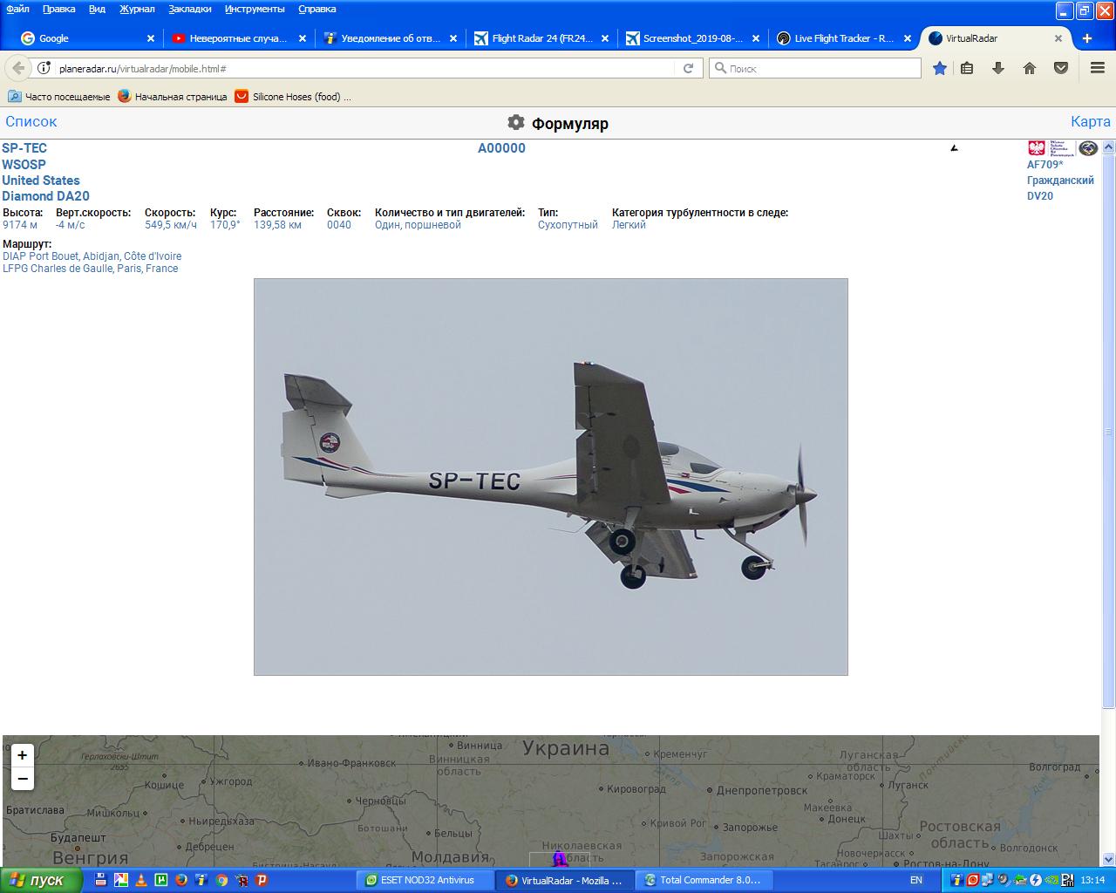Open the Инструменты menu
This screenshot has width=1116, height=893.
[x=255, y=9]
